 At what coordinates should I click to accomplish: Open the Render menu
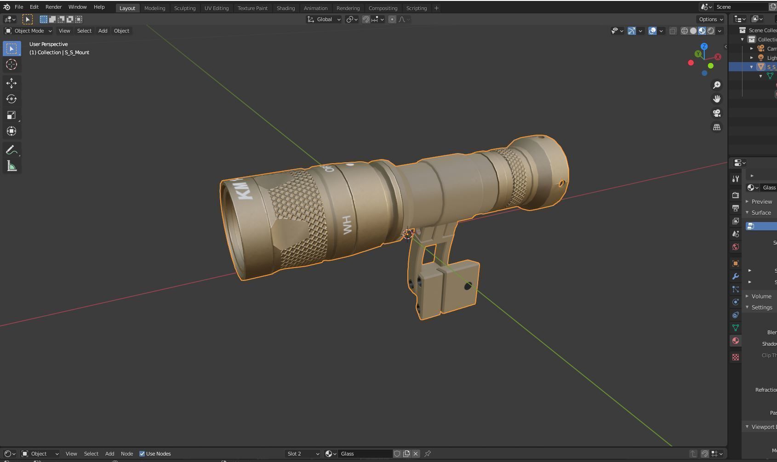tap(53, 7)
